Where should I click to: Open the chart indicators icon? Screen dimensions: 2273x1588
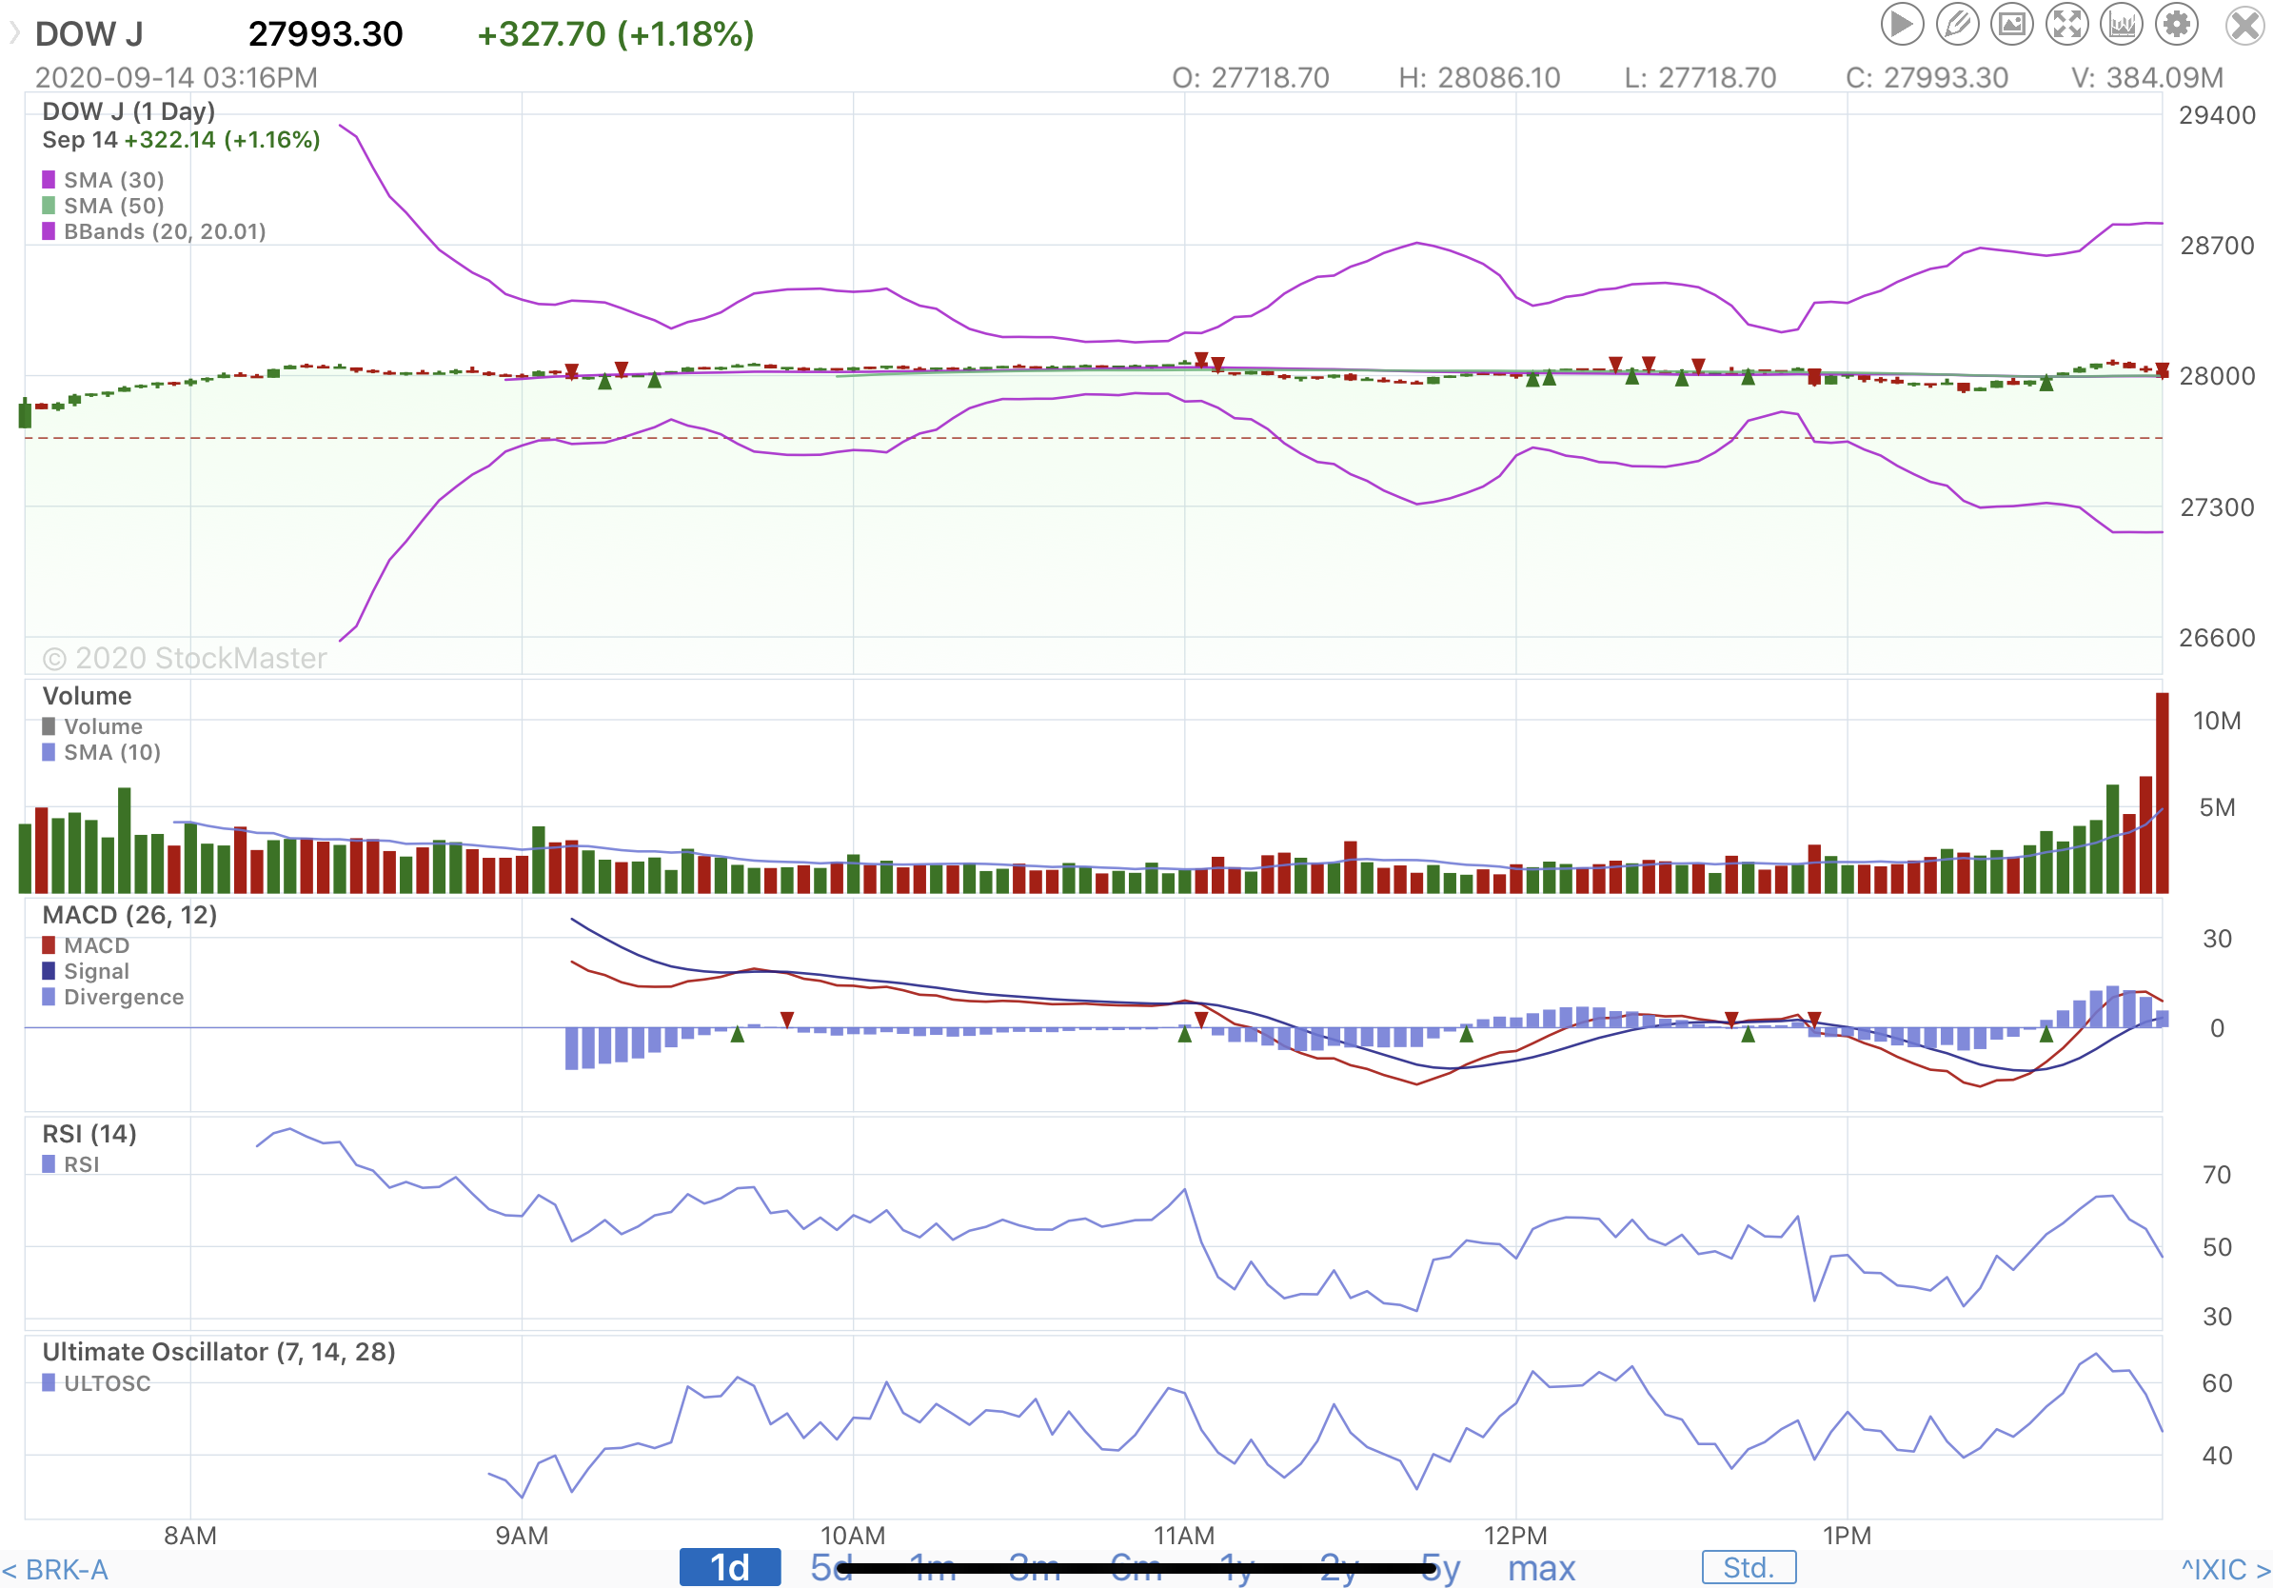pyautogui.click(x=2122, y=25)
